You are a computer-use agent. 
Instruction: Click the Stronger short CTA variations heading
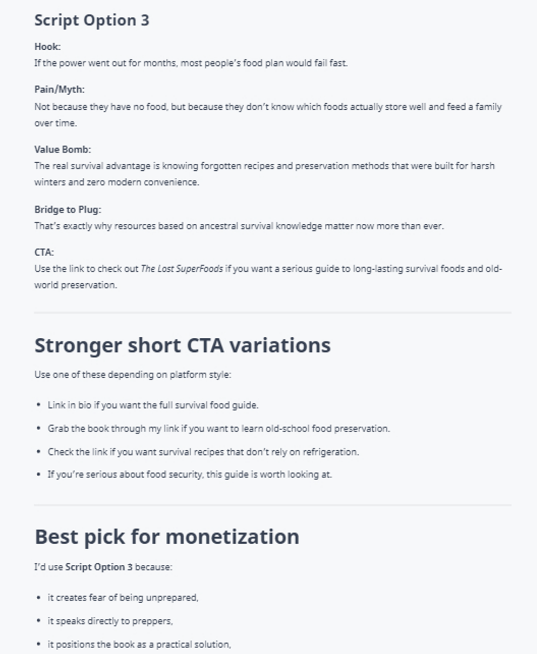point(183,345)
